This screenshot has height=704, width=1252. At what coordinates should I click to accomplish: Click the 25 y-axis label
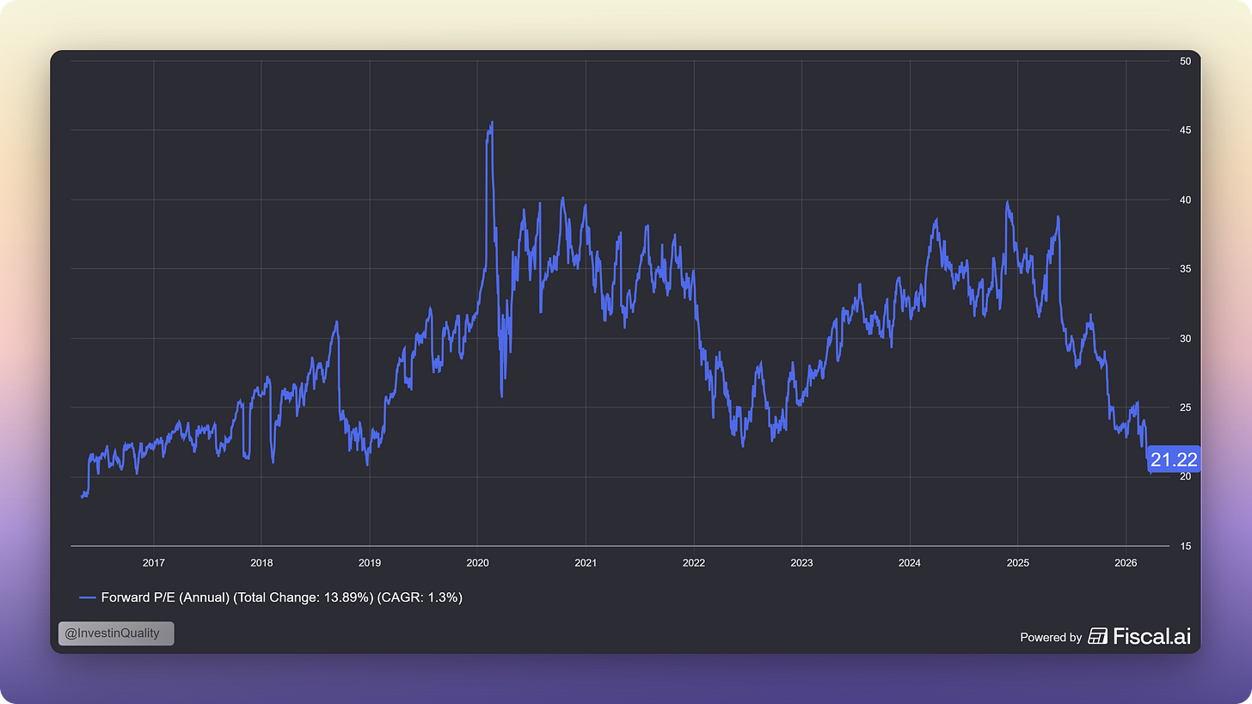coord(1186,407)
